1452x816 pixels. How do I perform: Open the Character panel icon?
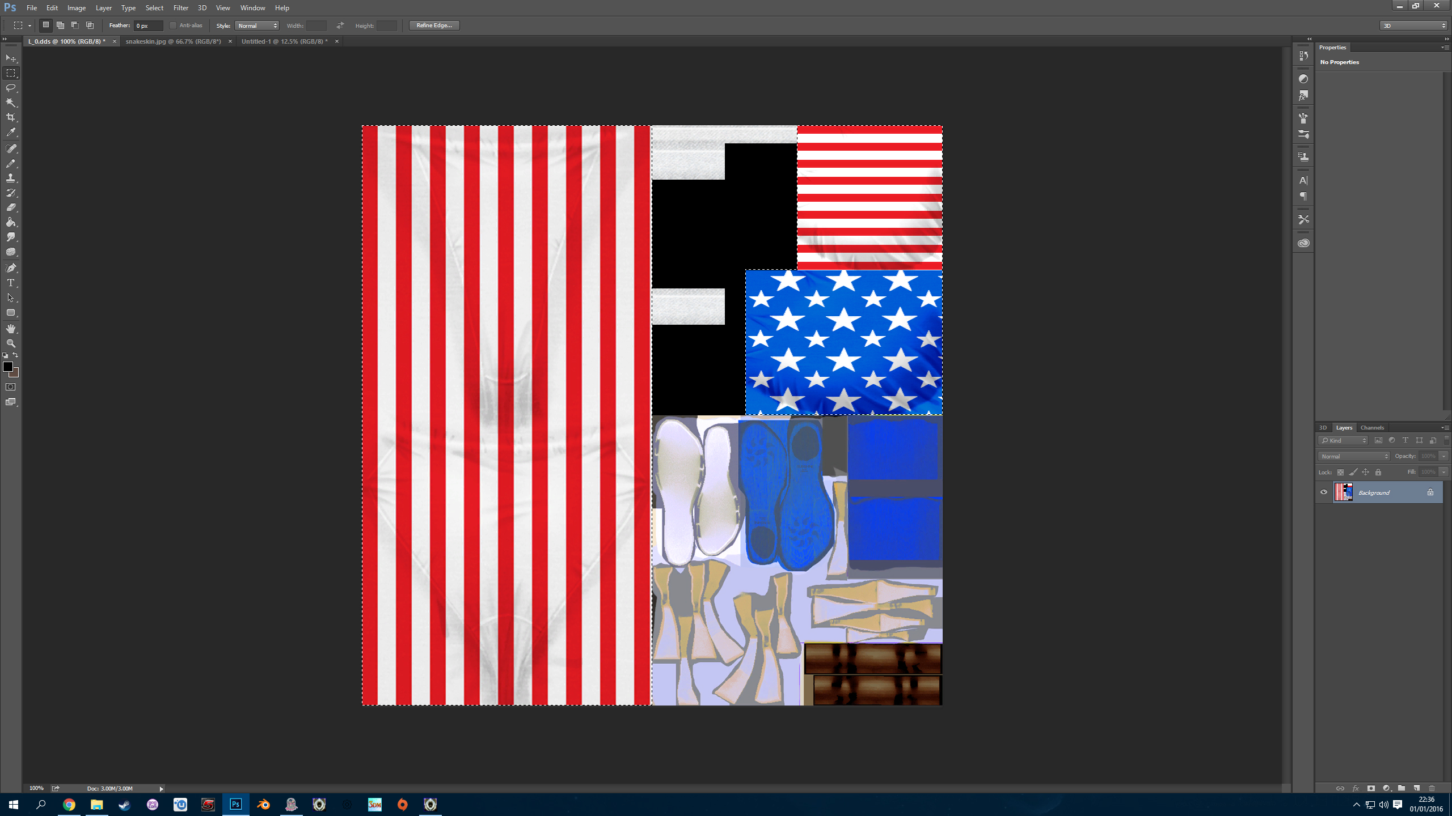tap(1303, 180)
